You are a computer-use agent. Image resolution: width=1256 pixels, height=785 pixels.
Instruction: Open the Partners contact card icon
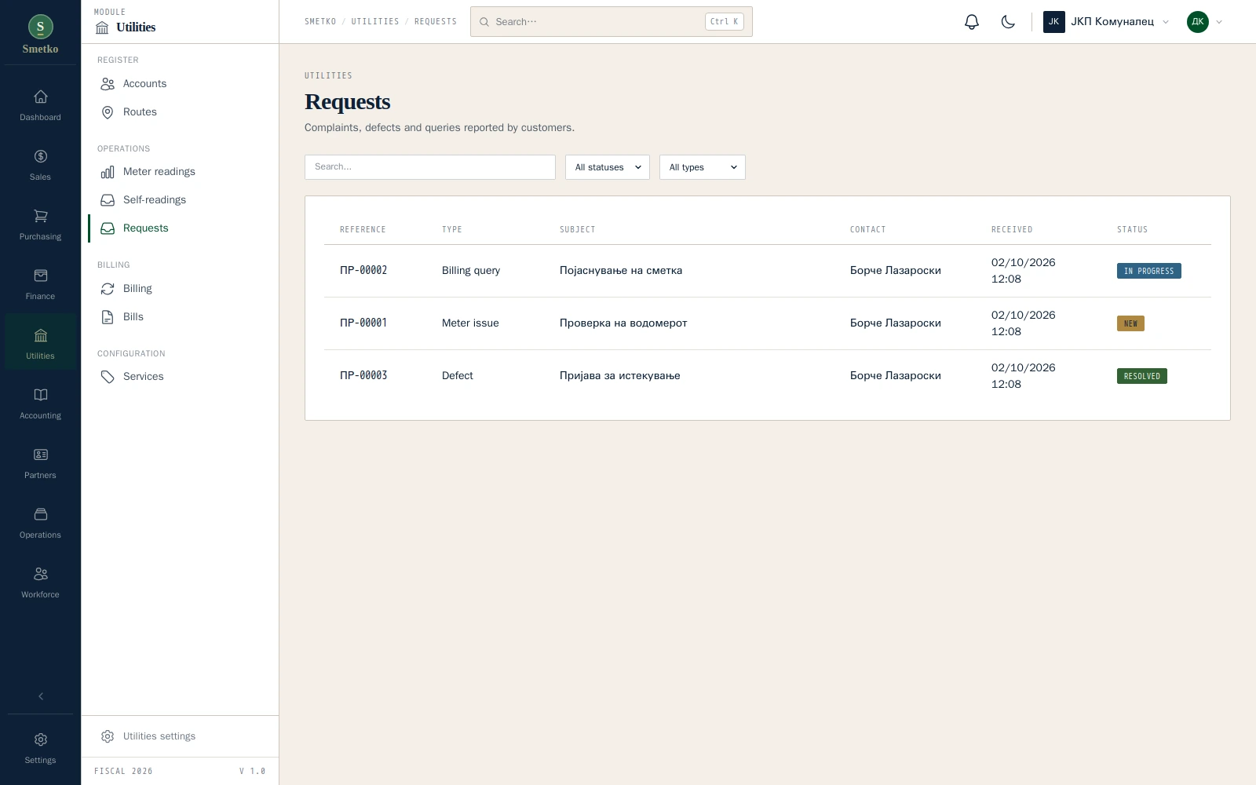[40, 455]
